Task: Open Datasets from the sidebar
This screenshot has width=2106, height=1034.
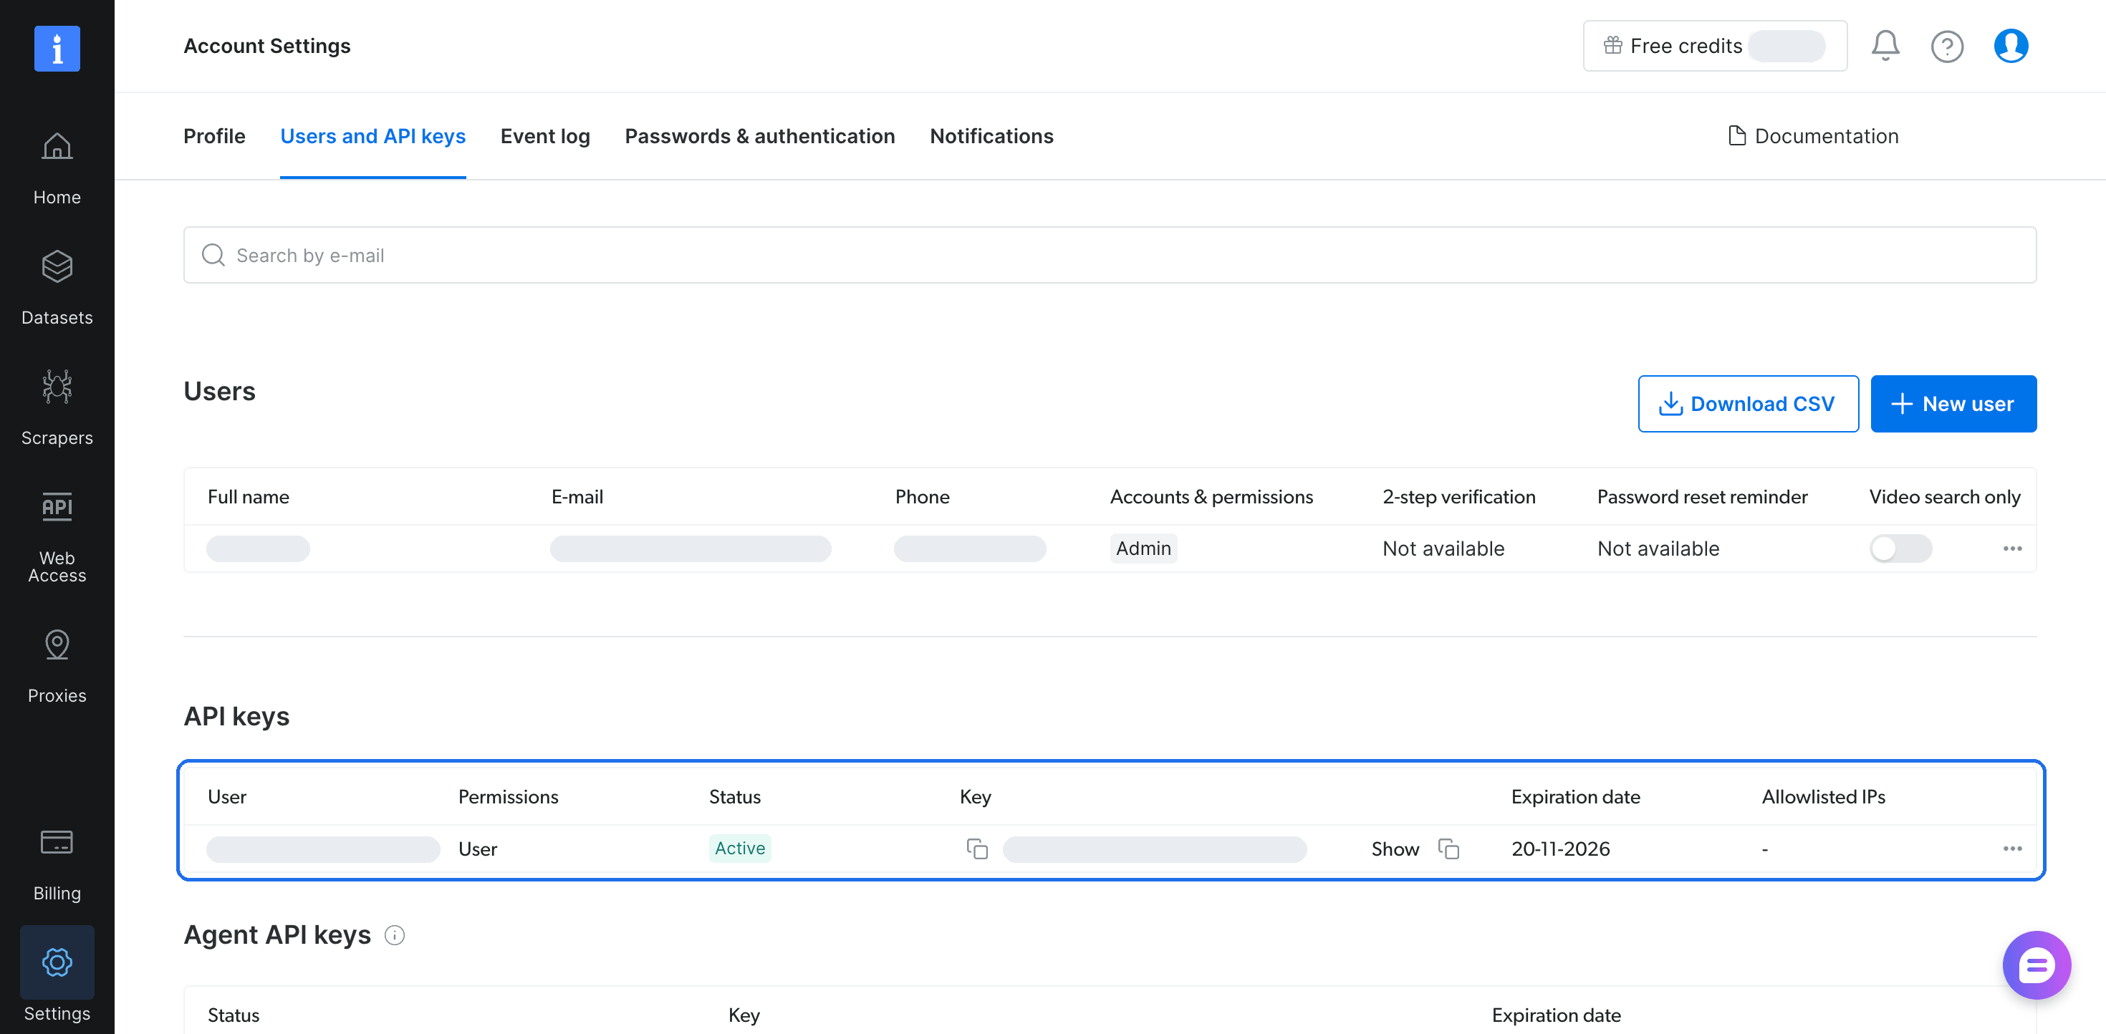Action: tap(57, 289)
